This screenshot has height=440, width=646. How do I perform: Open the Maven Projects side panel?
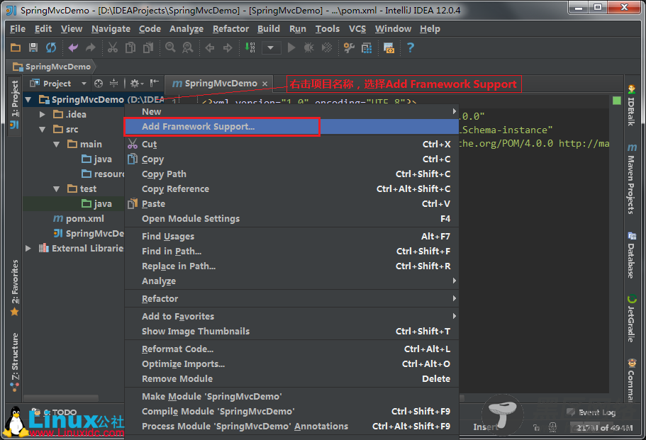coord(632,179)
